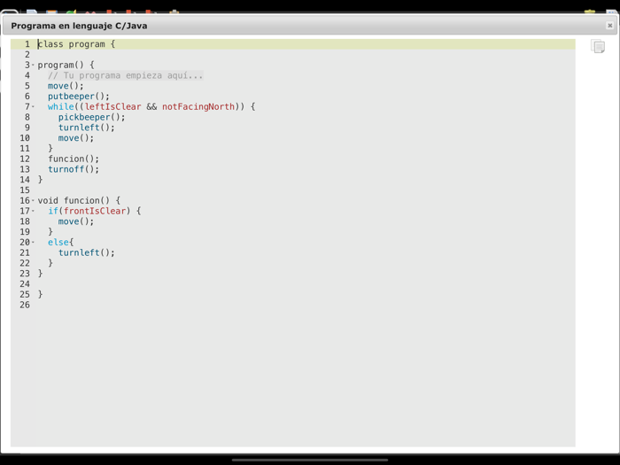Screen dimensions: 620x465
Task: Click the funcion() call on line 12
Action: point(73,159)
